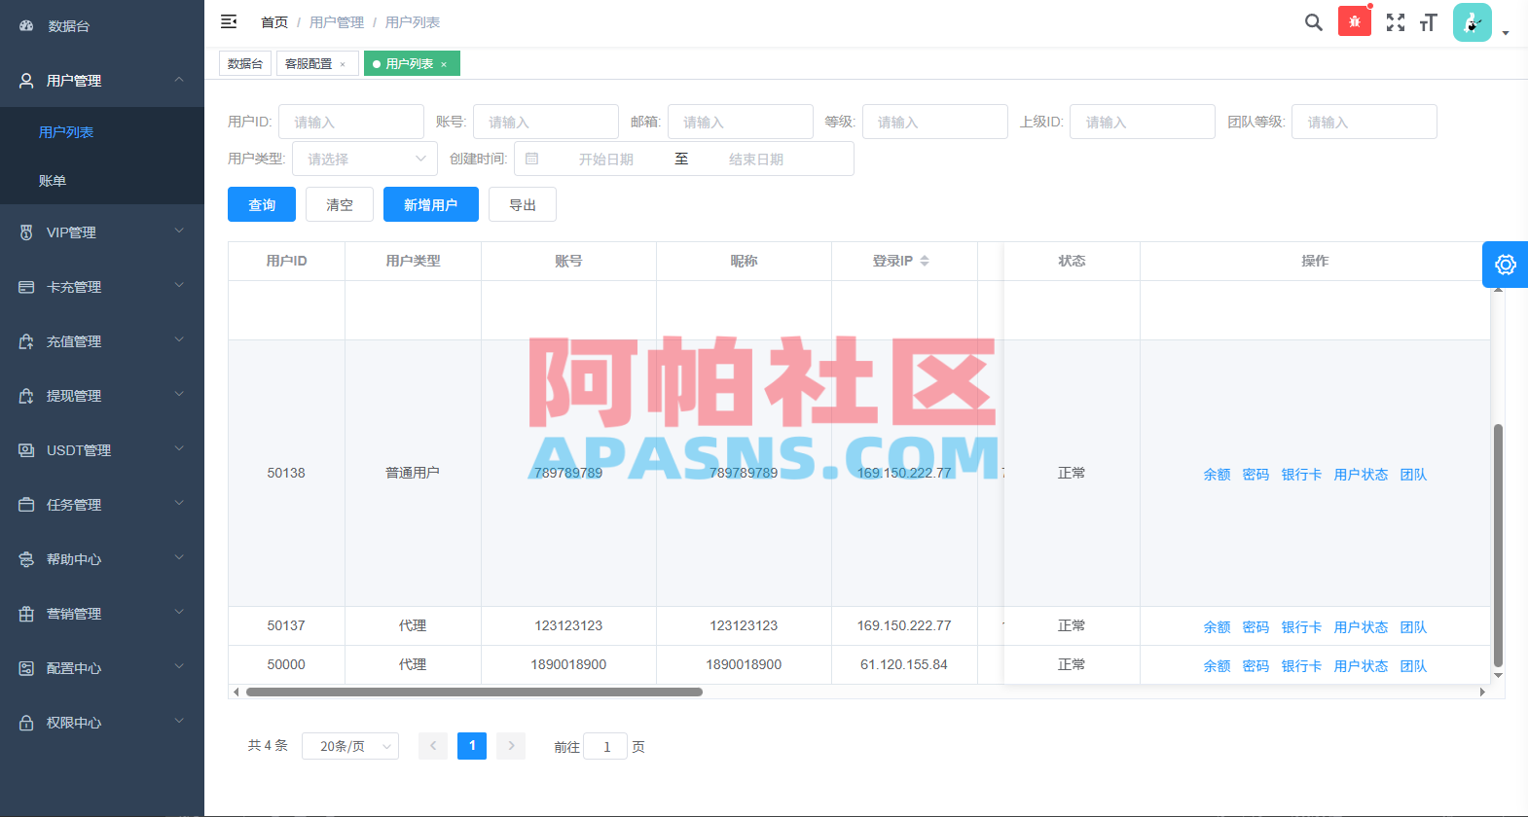The image size is (1528, 817).
Task: Open the font size icon
Action: pos(1428,22)
